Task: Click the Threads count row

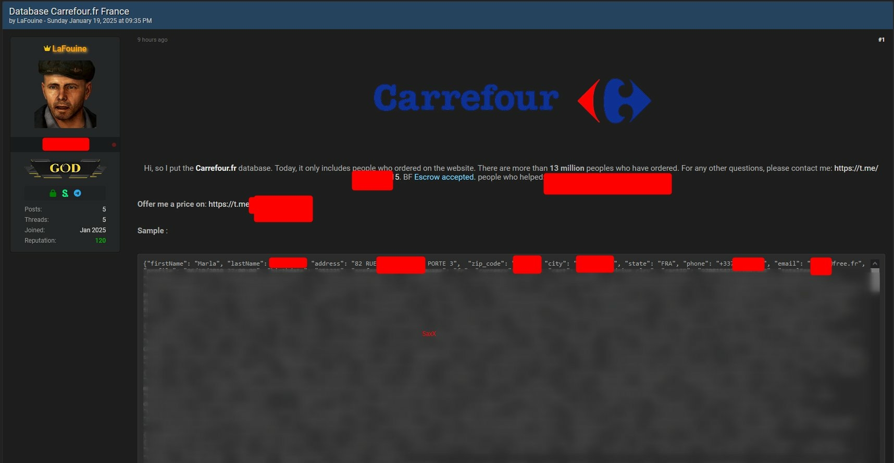Action: 65,220
